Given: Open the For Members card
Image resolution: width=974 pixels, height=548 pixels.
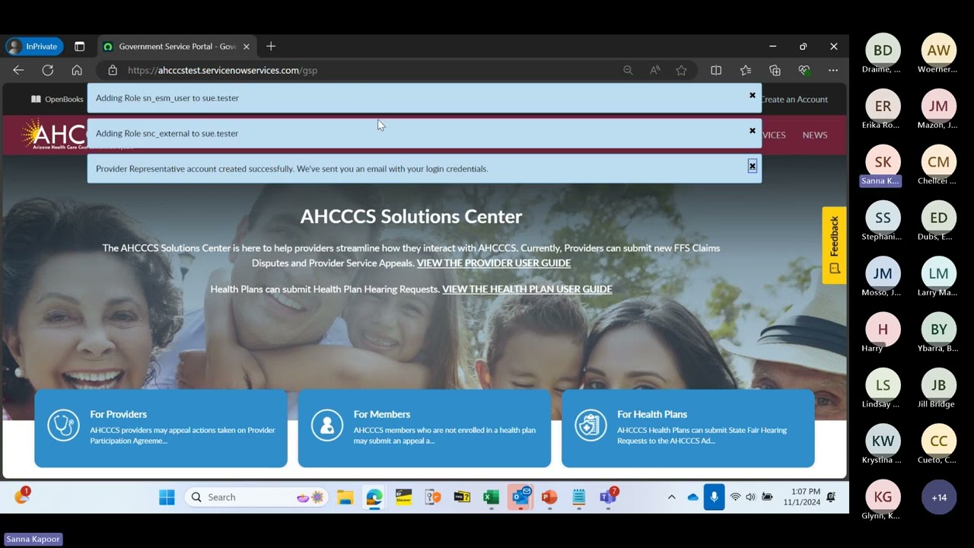Looking at the screenshot, I should (x=425, y=429).
